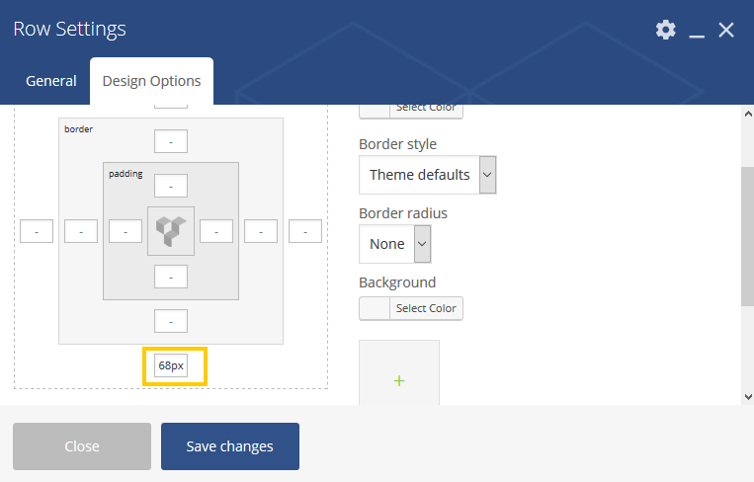Minimize the Row Settings panel
Screen dimensions: 754x482
pos(697,30)
